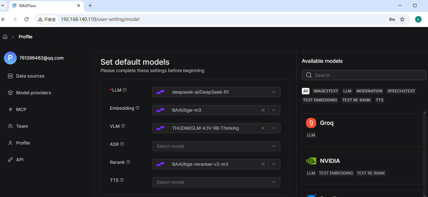Click the Available models heading

coord(322,61)
